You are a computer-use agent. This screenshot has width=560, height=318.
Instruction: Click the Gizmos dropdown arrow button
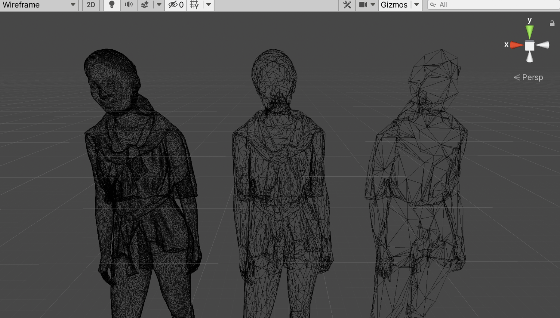pyautogui.click(x=416, y=5)
